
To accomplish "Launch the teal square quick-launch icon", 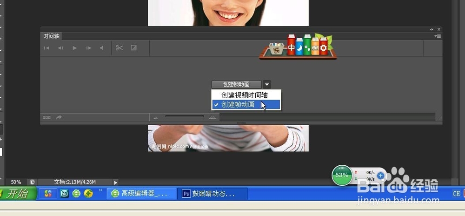I will pos(64,194).
